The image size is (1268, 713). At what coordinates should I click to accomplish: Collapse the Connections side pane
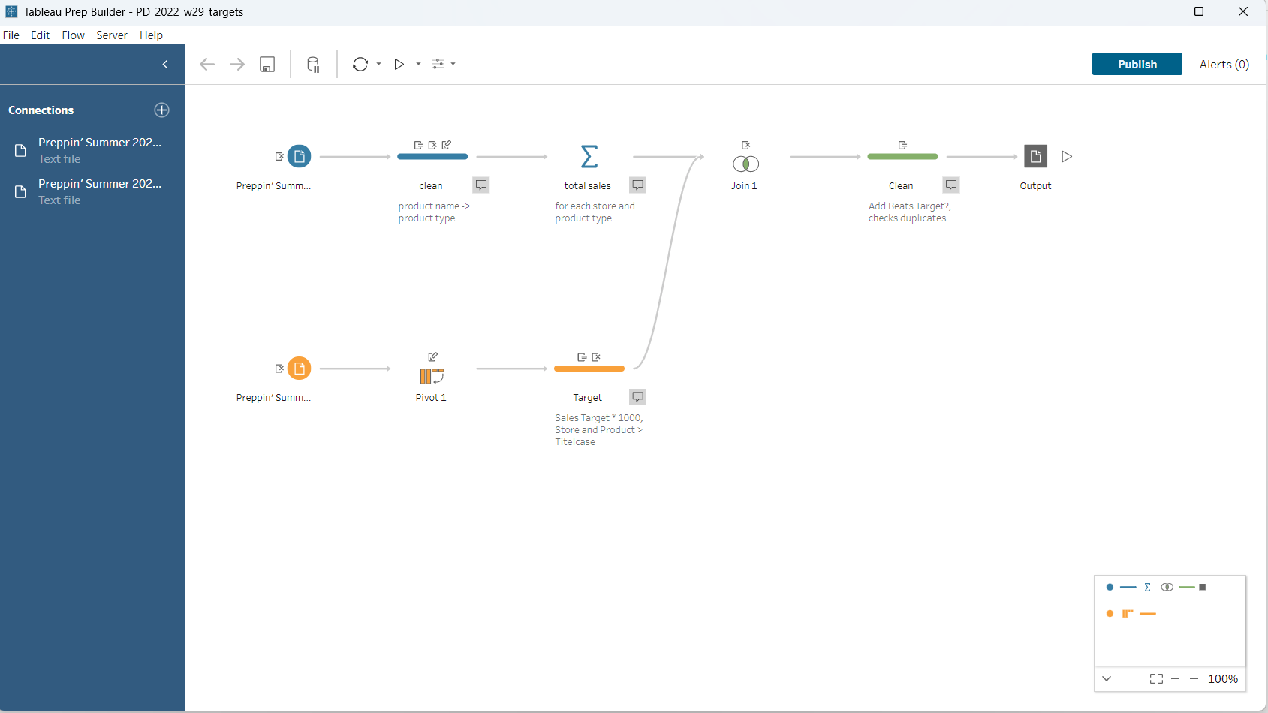point(165,65)
